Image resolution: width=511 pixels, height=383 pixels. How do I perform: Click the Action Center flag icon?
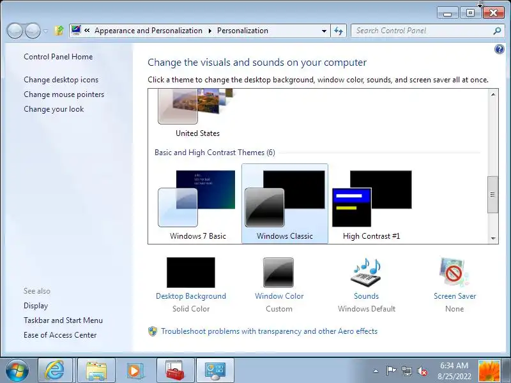coord(391,371)
